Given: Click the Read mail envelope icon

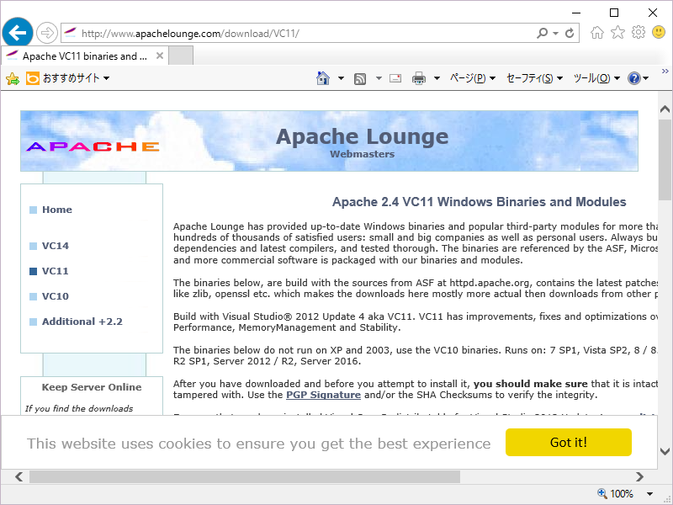Looking at the screenshot, I should pos(395,78).
